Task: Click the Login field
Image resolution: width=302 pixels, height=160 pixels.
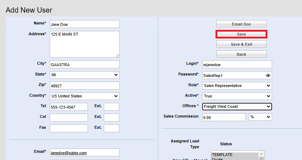Action: [x=237, y=64]
